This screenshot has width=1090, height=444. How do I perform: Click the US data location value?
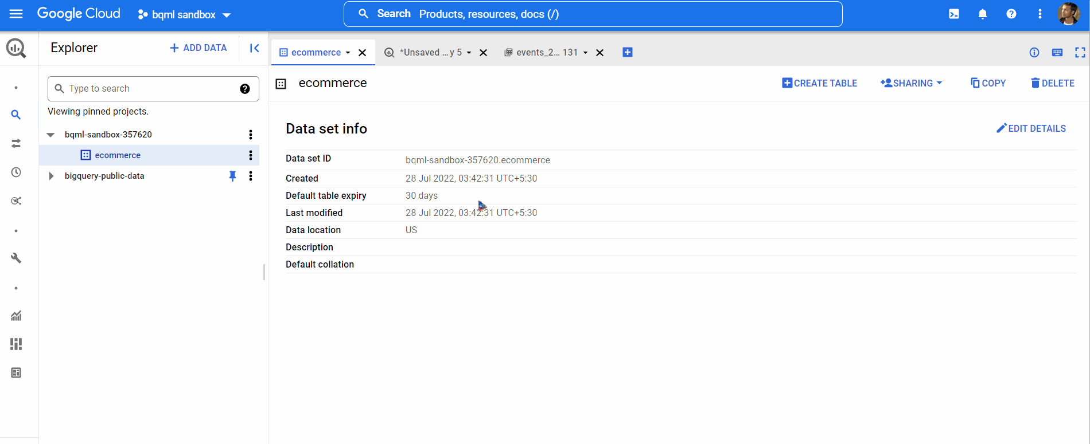pos(411,230)
